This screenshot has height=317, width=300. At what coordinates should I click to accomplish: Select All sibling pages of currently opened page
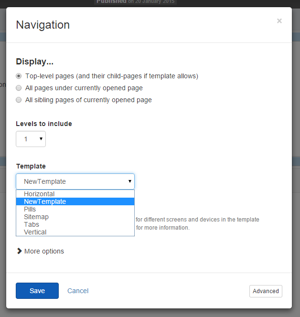[x=19, y=100]
